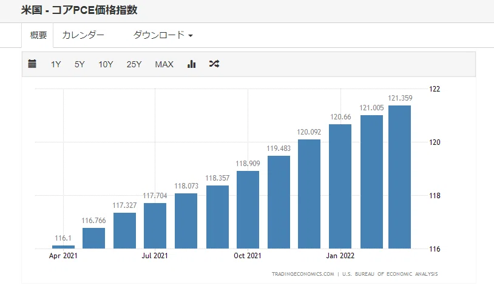494x297 pixels.
Task: Click the bar labeled 121.005
Action: pos(372,182)
